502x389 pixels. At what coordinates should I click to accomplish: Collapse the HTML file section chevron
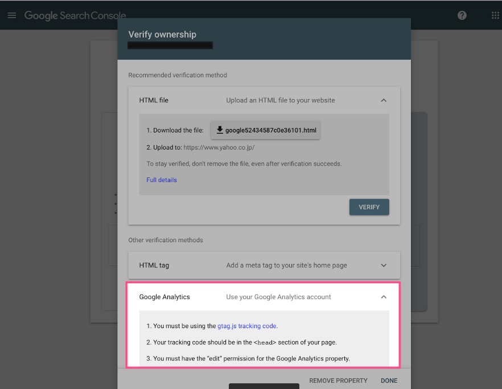(x=384, y=101)
